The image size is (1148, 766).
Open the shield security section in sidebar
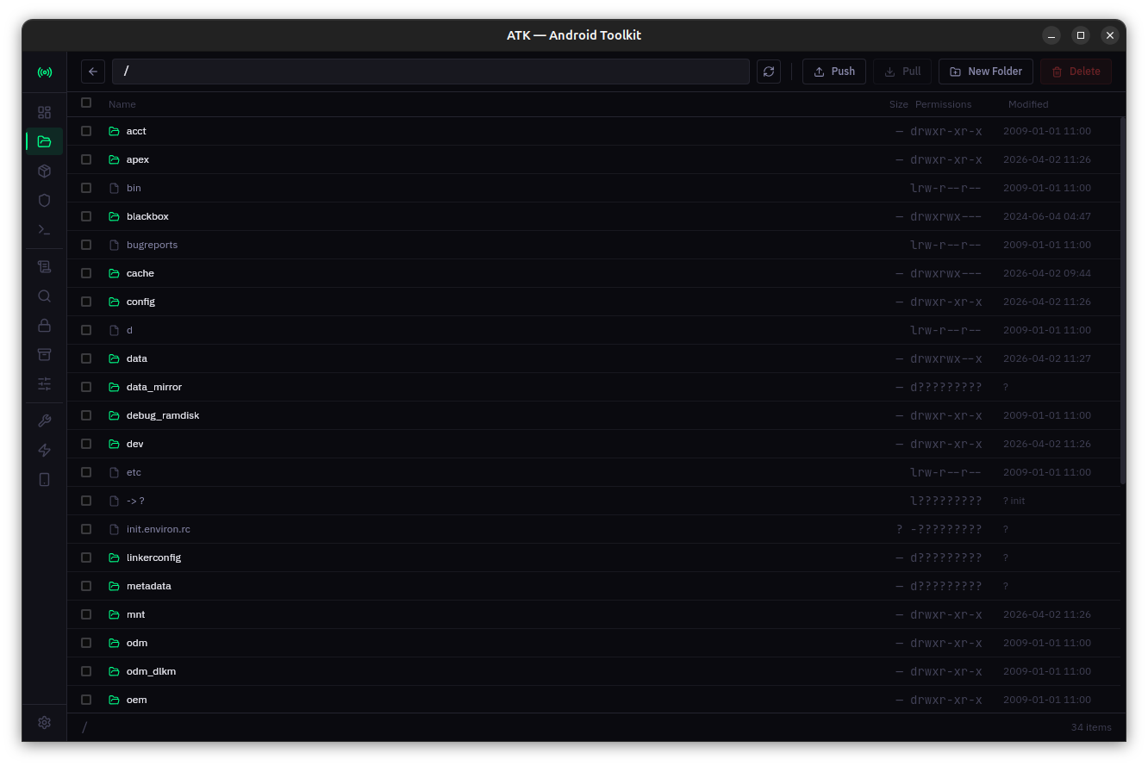[x=45, y=200]
